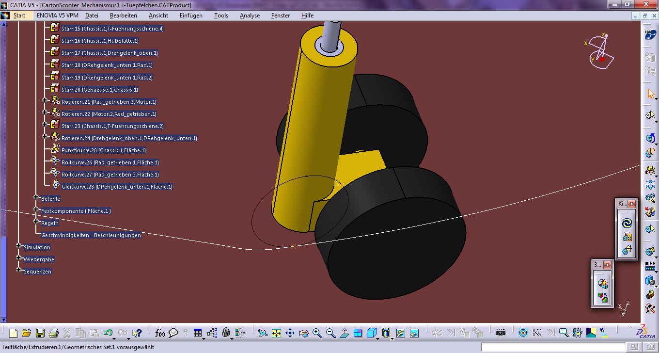The width and height of the screenshot is (659, 353).
Task: Open the What's This help pointer
Action: (137, 333)
